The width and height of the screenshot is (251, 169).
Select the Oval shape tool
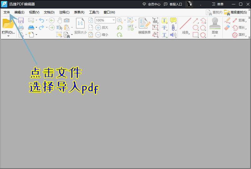195,28
